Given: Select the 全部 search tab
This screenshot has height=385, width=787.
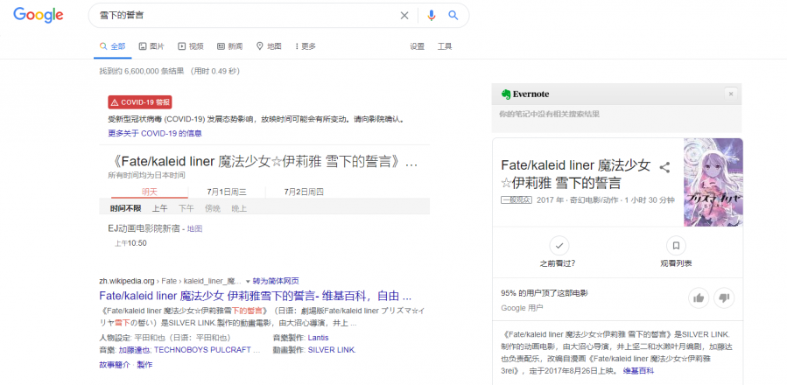Looking at the screenshot, I should [112, 46].
